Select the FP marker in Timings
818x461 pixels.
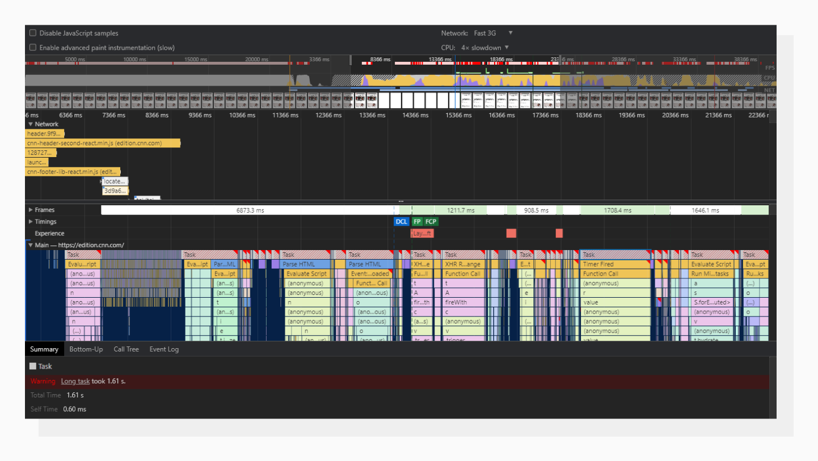pyautogui.click(x=417, y=222)
